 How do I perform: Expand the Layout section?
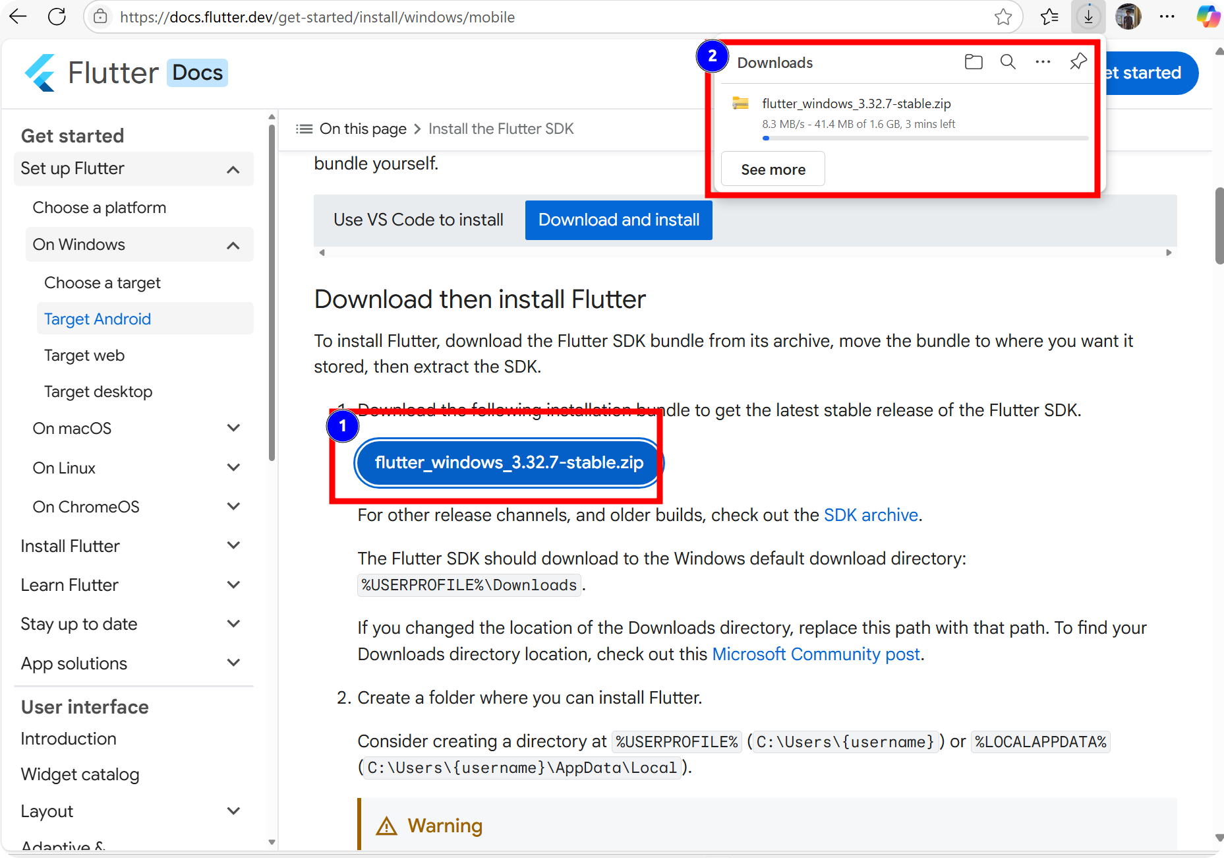[233, 811]
